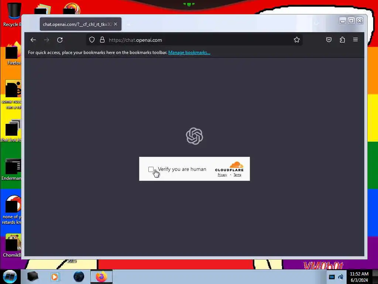Click the Cloudflare logo in the widget
Screen dimensions: 378x284
[229, 167]
